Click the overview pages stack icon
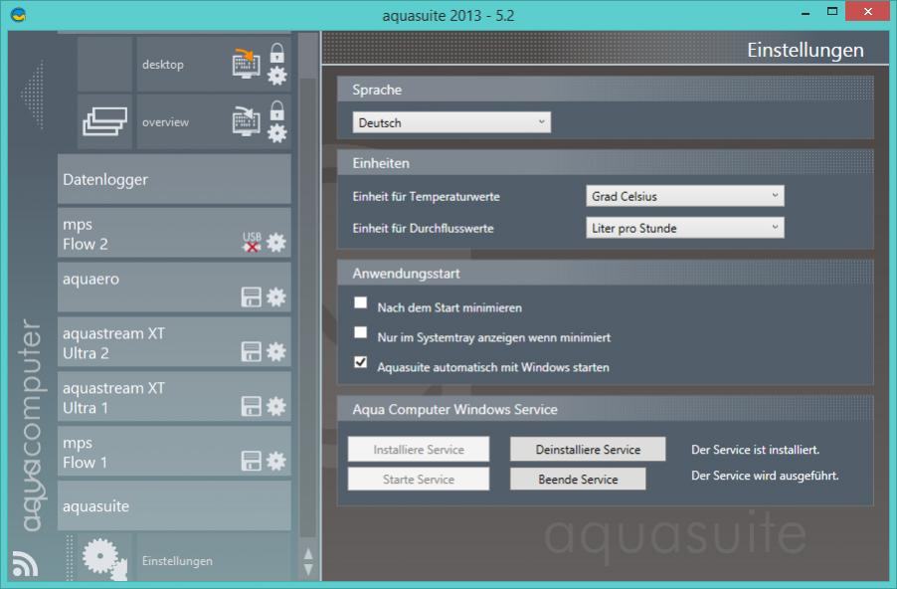This screenshot has width=897, height=589. (x=104, y=121)
